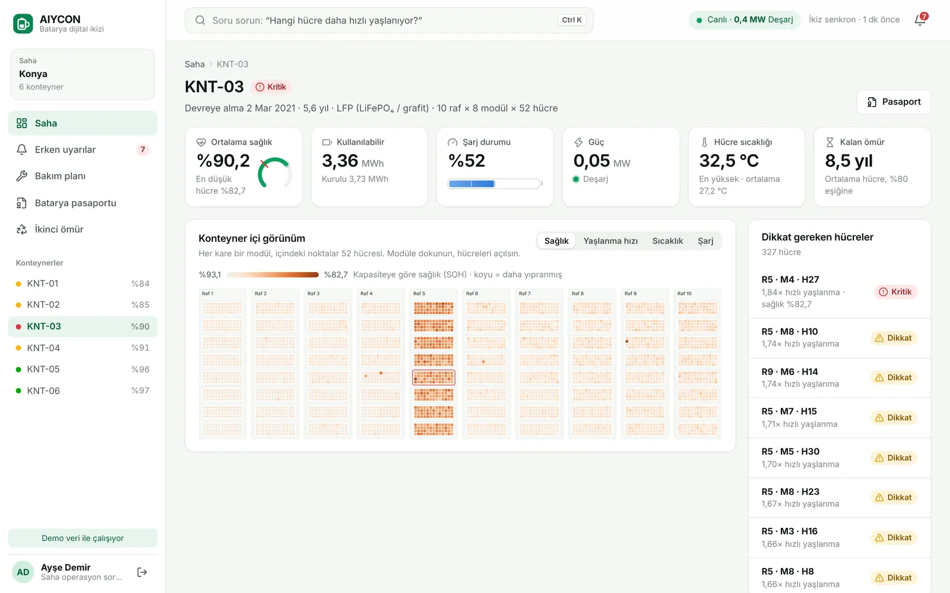Click the Kullanılabilir battery icon
The image size is (950, 593).
click(x=327, y=142)
